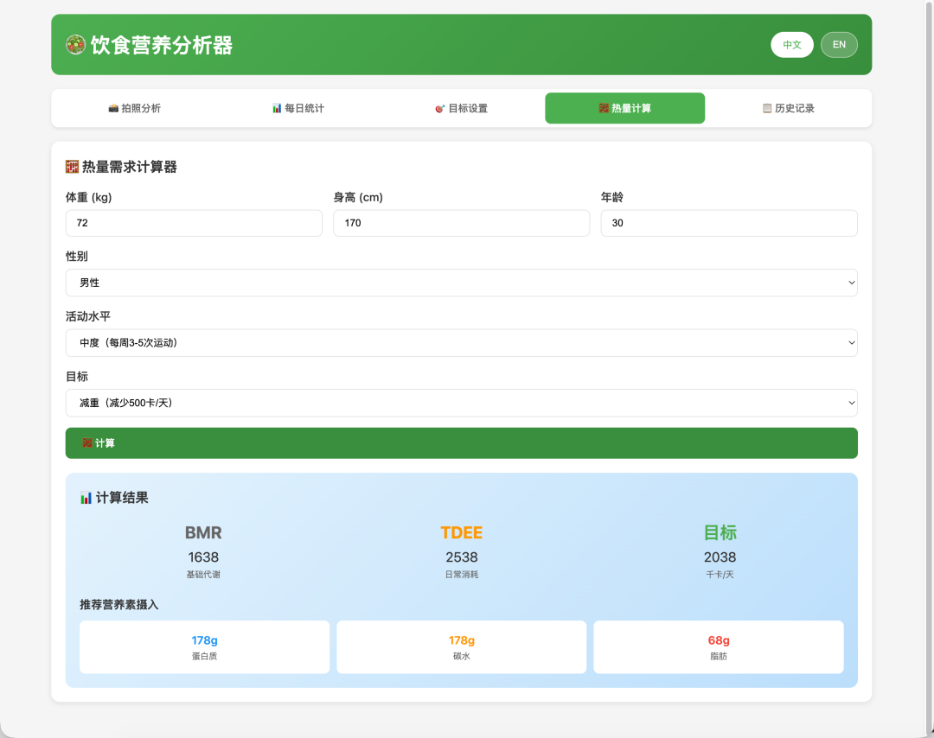The image size is (934, 738).
Task: Select the 中文 language option
Action: click(x=792, y=44)
